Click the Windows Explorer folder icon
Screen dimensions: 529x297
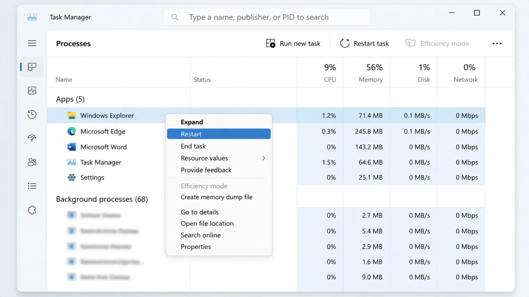pos(72,116)
